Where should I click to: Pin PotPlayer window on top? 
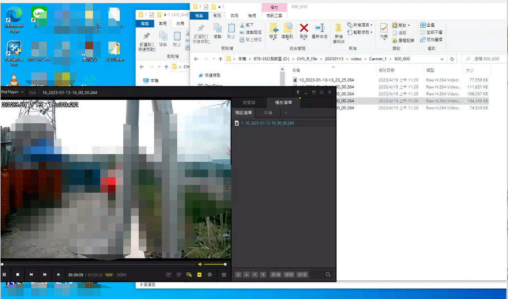[x=298, y=92]
